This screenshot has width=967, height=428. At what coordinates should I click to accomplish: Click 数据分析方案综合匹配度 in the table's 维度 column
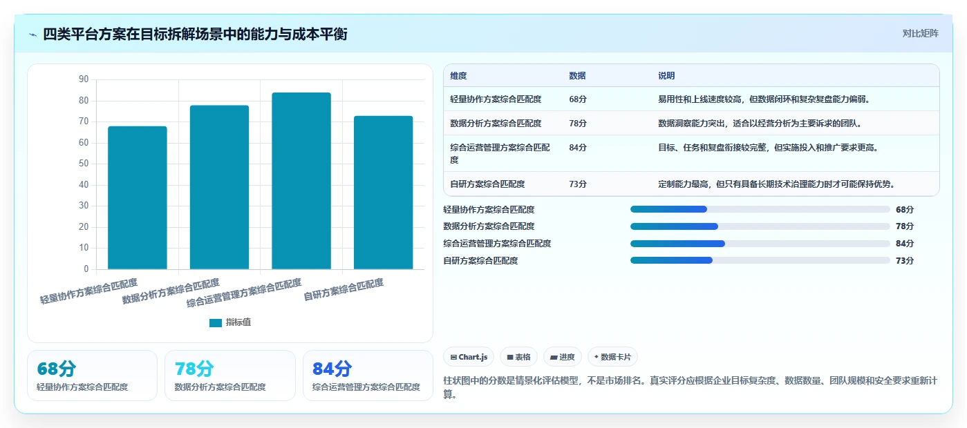[496, 124]
